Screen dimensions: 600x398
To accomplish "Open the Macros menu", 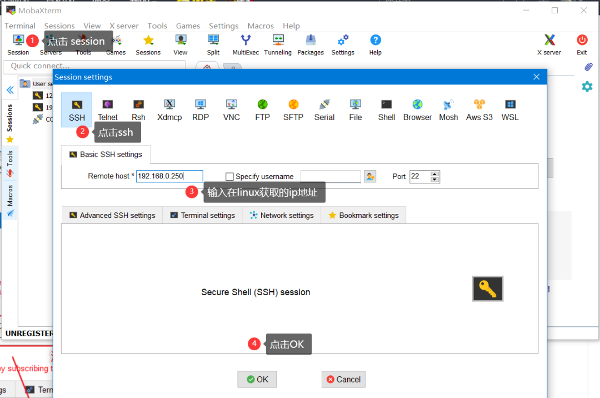I will 261,26.
